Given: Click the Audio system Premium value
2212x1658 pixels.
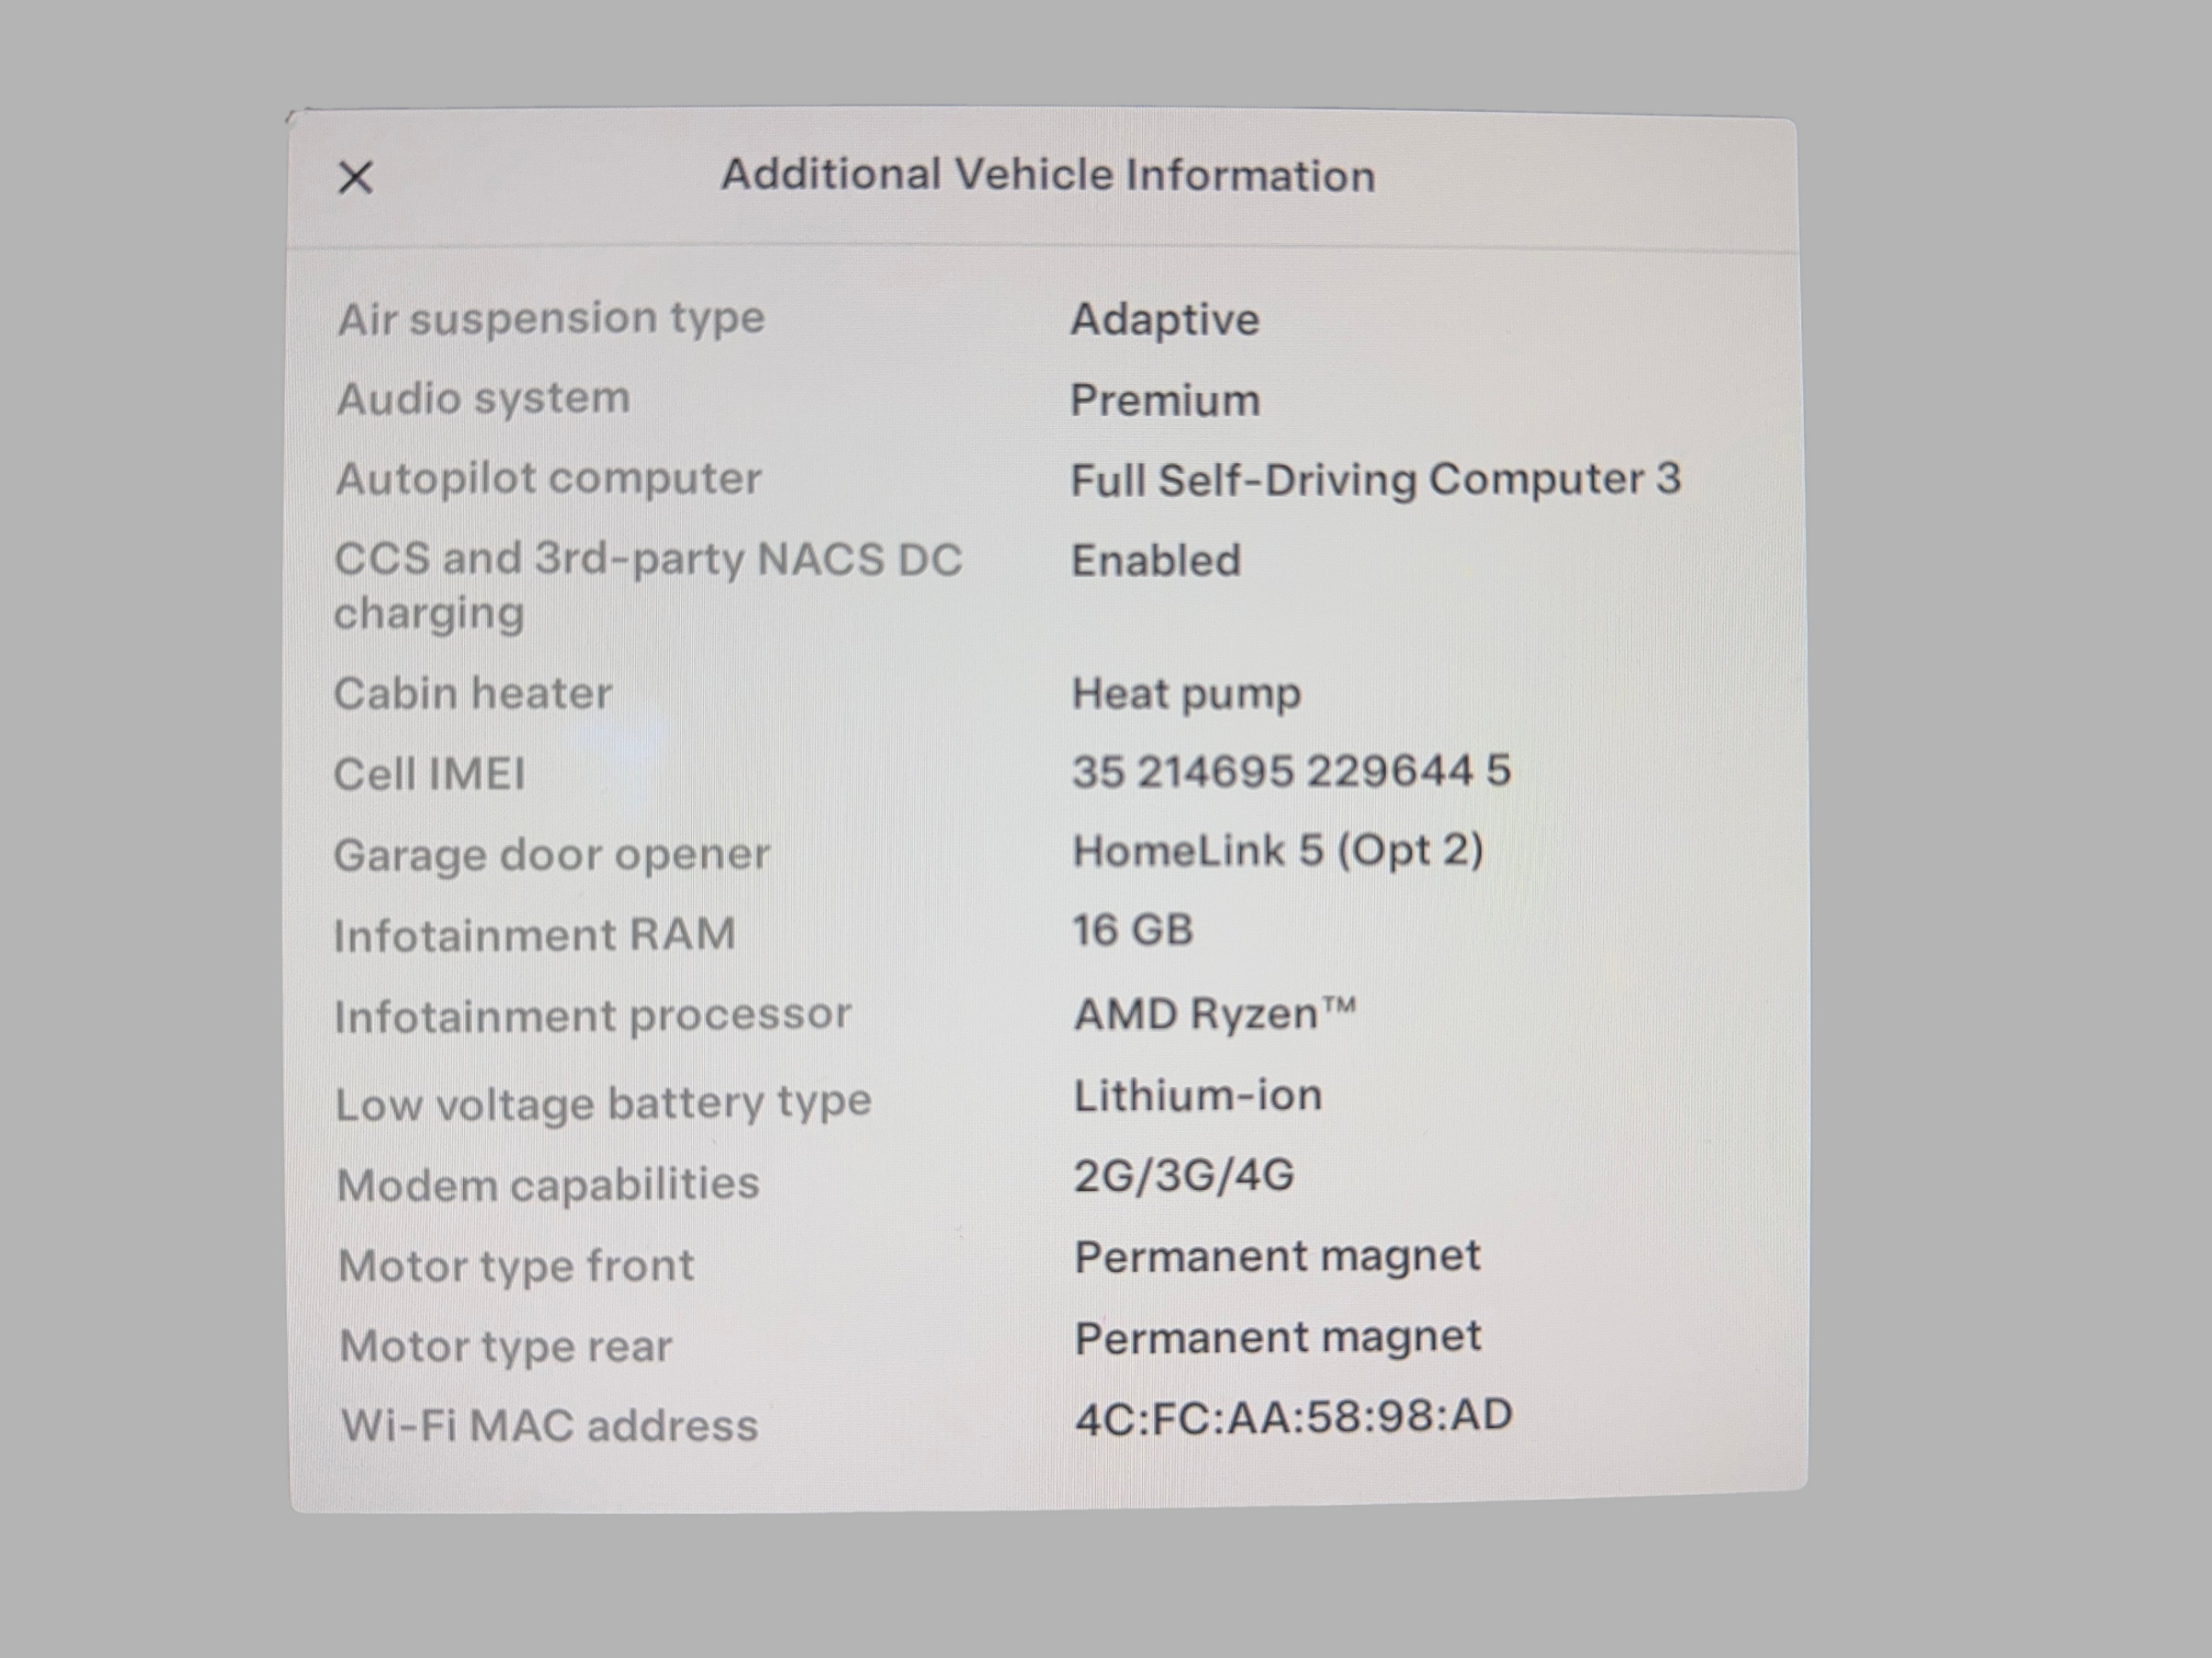Looking at the screenshot, I should tap(1165, 401).
